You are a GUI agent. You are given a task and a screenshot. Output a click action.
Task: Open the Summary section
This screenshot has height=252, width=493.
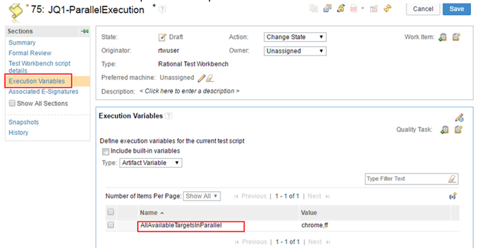(x=22, y=42)
